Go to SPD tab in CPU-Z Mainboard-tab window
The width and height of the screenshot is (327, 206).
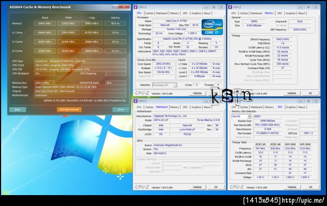pos(185,107)
